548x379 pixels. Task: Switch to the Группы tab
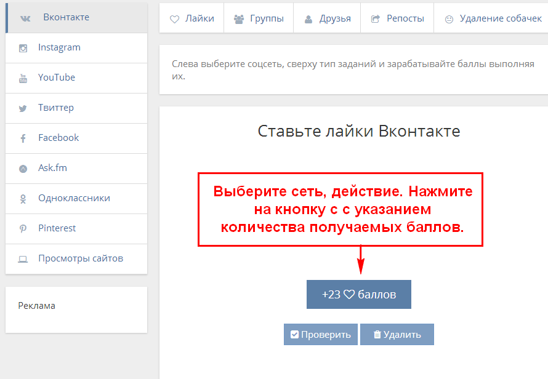(259, 18)
